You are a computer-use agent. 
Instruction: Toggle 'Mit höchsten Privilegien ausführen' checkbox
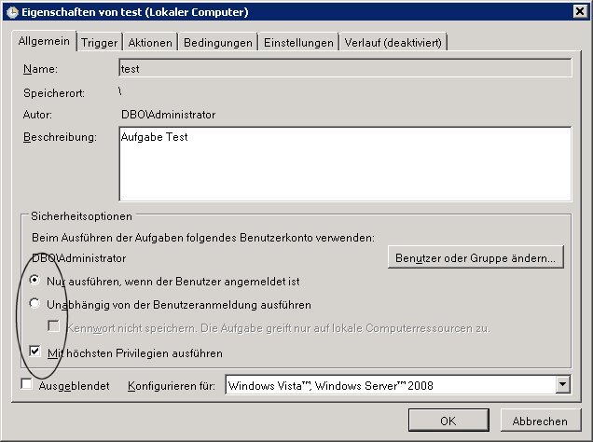coord(35,352)
